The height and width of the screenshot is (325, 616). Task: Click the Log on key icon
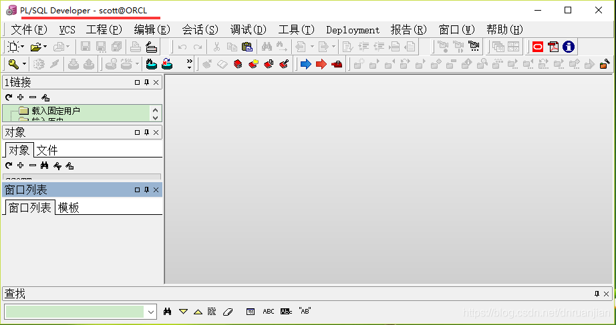pyautogui.click(x=14, y=64)
